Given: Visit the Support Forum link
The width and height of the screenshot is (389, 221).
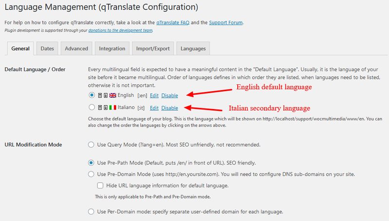Looking at the screenshot, I should click(x=226, y=22).
